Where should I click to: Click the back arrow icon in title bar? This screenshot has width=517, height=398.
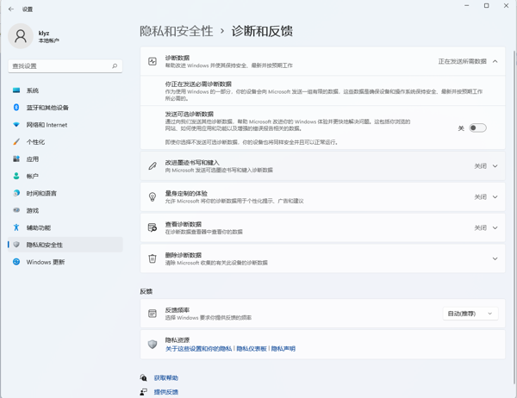pos(11,9)
